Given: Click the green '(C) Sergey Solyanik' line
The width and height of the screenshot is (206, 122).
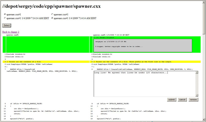Looking at the screenshot, I should click(x=103, y=37).
